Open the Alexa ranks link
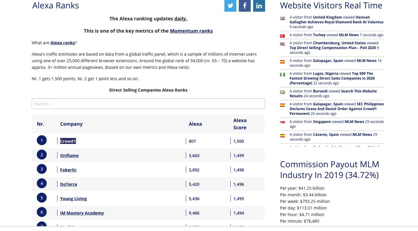The image size is (418, 231). 63,43
